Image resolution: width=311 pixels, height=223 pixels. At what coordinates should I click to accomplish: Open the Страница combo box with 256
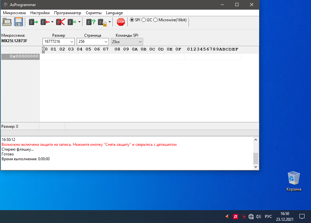click(92, 42)
